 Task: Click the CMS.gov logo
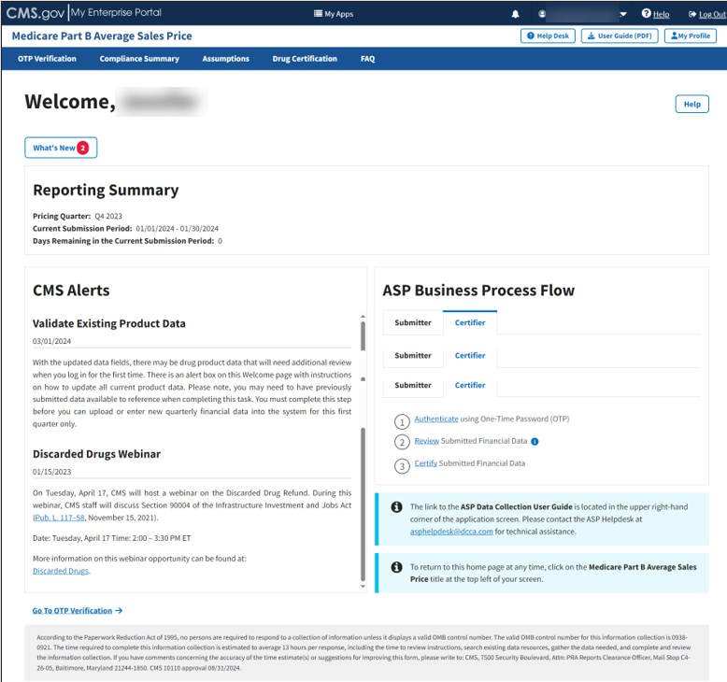[x=36, y=12]
